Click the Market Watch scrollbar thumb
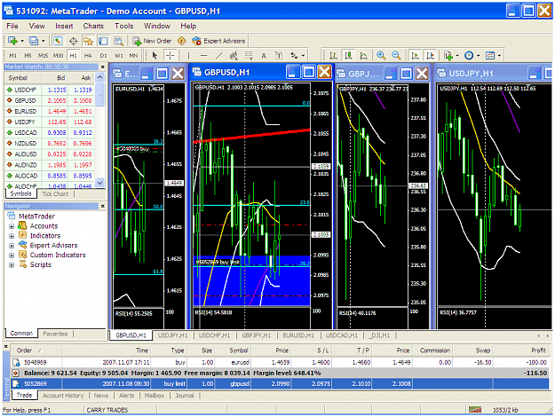Image resolution: width=555 pixels, height=417 pixels. tap(99, 94)
